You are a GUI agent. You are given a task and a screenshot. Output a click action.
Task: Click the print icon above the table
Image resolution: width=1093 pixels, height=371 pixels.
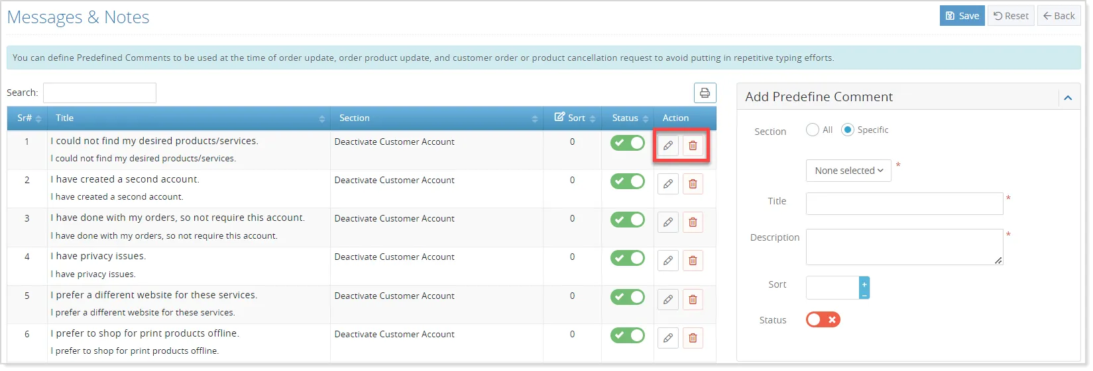pos(705,93)
